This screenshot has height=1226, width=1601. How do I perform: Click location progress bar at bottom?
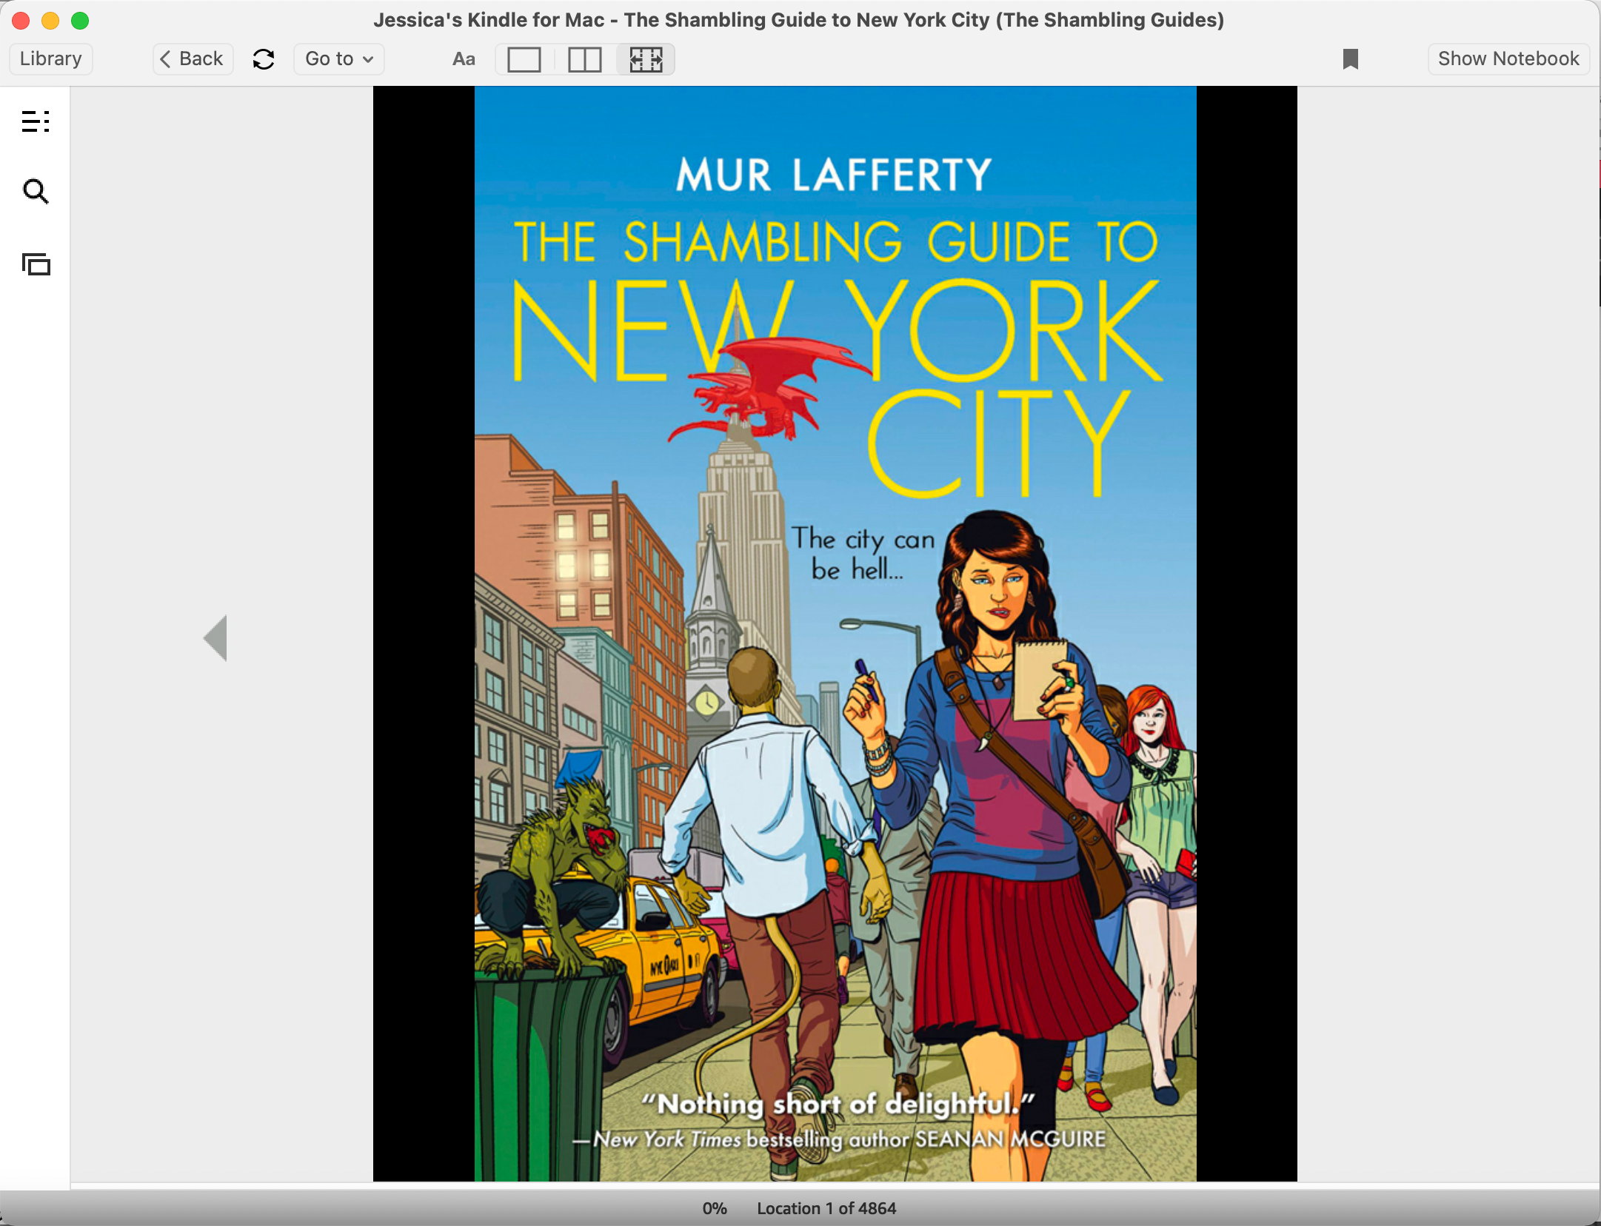coord(800,1207)
